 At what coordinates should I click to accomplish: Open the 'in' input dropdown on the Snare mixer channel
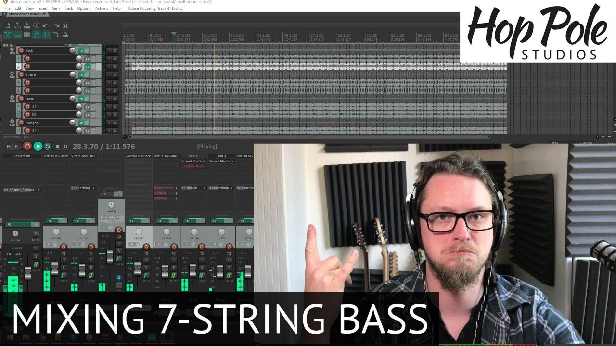pyautogui.click(x=162, y=244)
